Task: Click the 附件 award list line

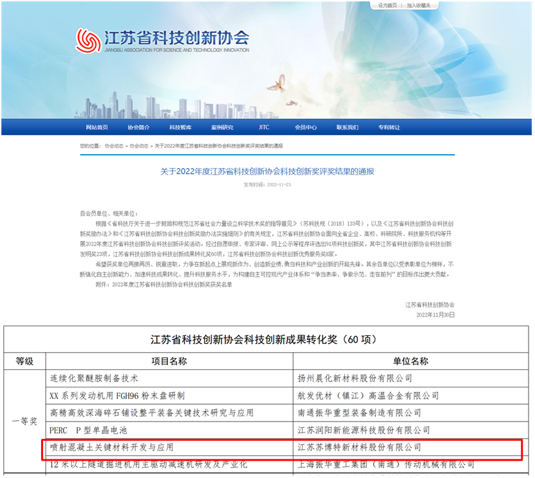Action: click(x=164, y=285)
